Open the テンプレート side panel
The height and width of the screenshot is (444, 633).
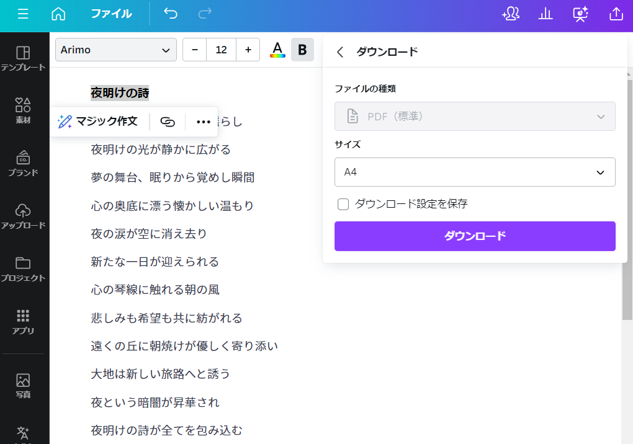tap(23, 58)
